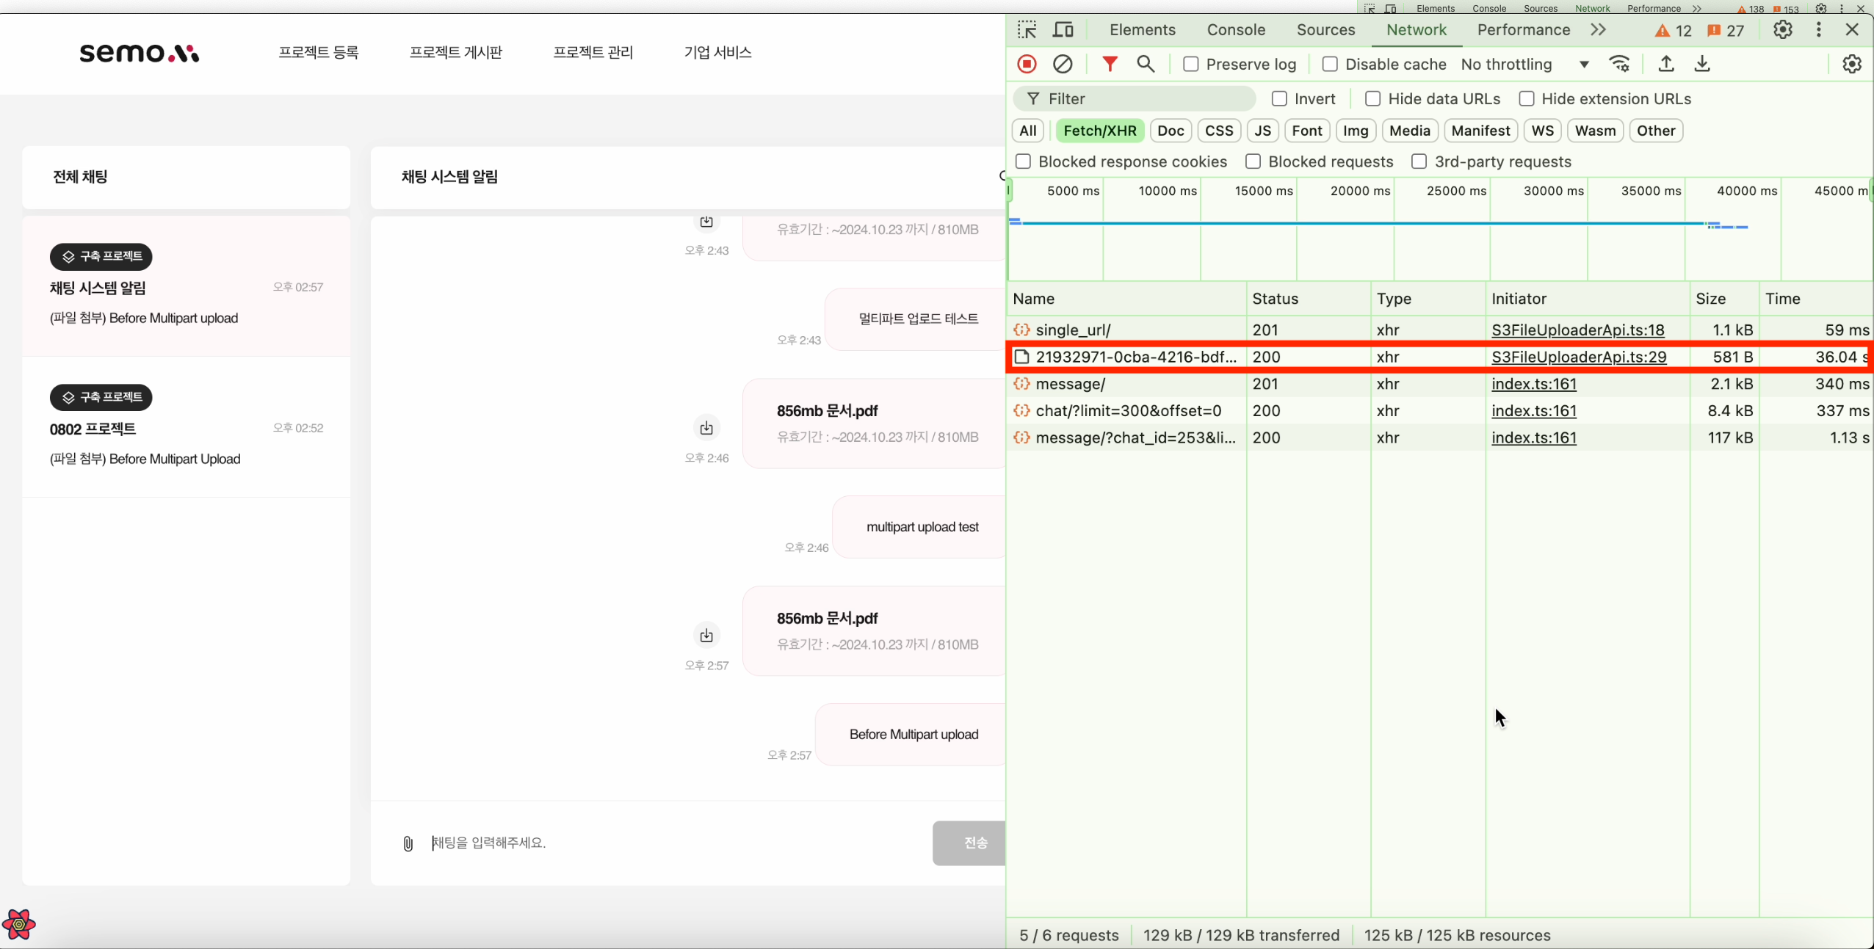The width and height of the screenshot is (1874, 949).
Task: Check the Disable cache option
Action: coord(1330,65)
